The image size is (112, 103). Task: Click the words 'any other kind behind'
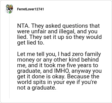pyautogui.click(x=71, y=60)
